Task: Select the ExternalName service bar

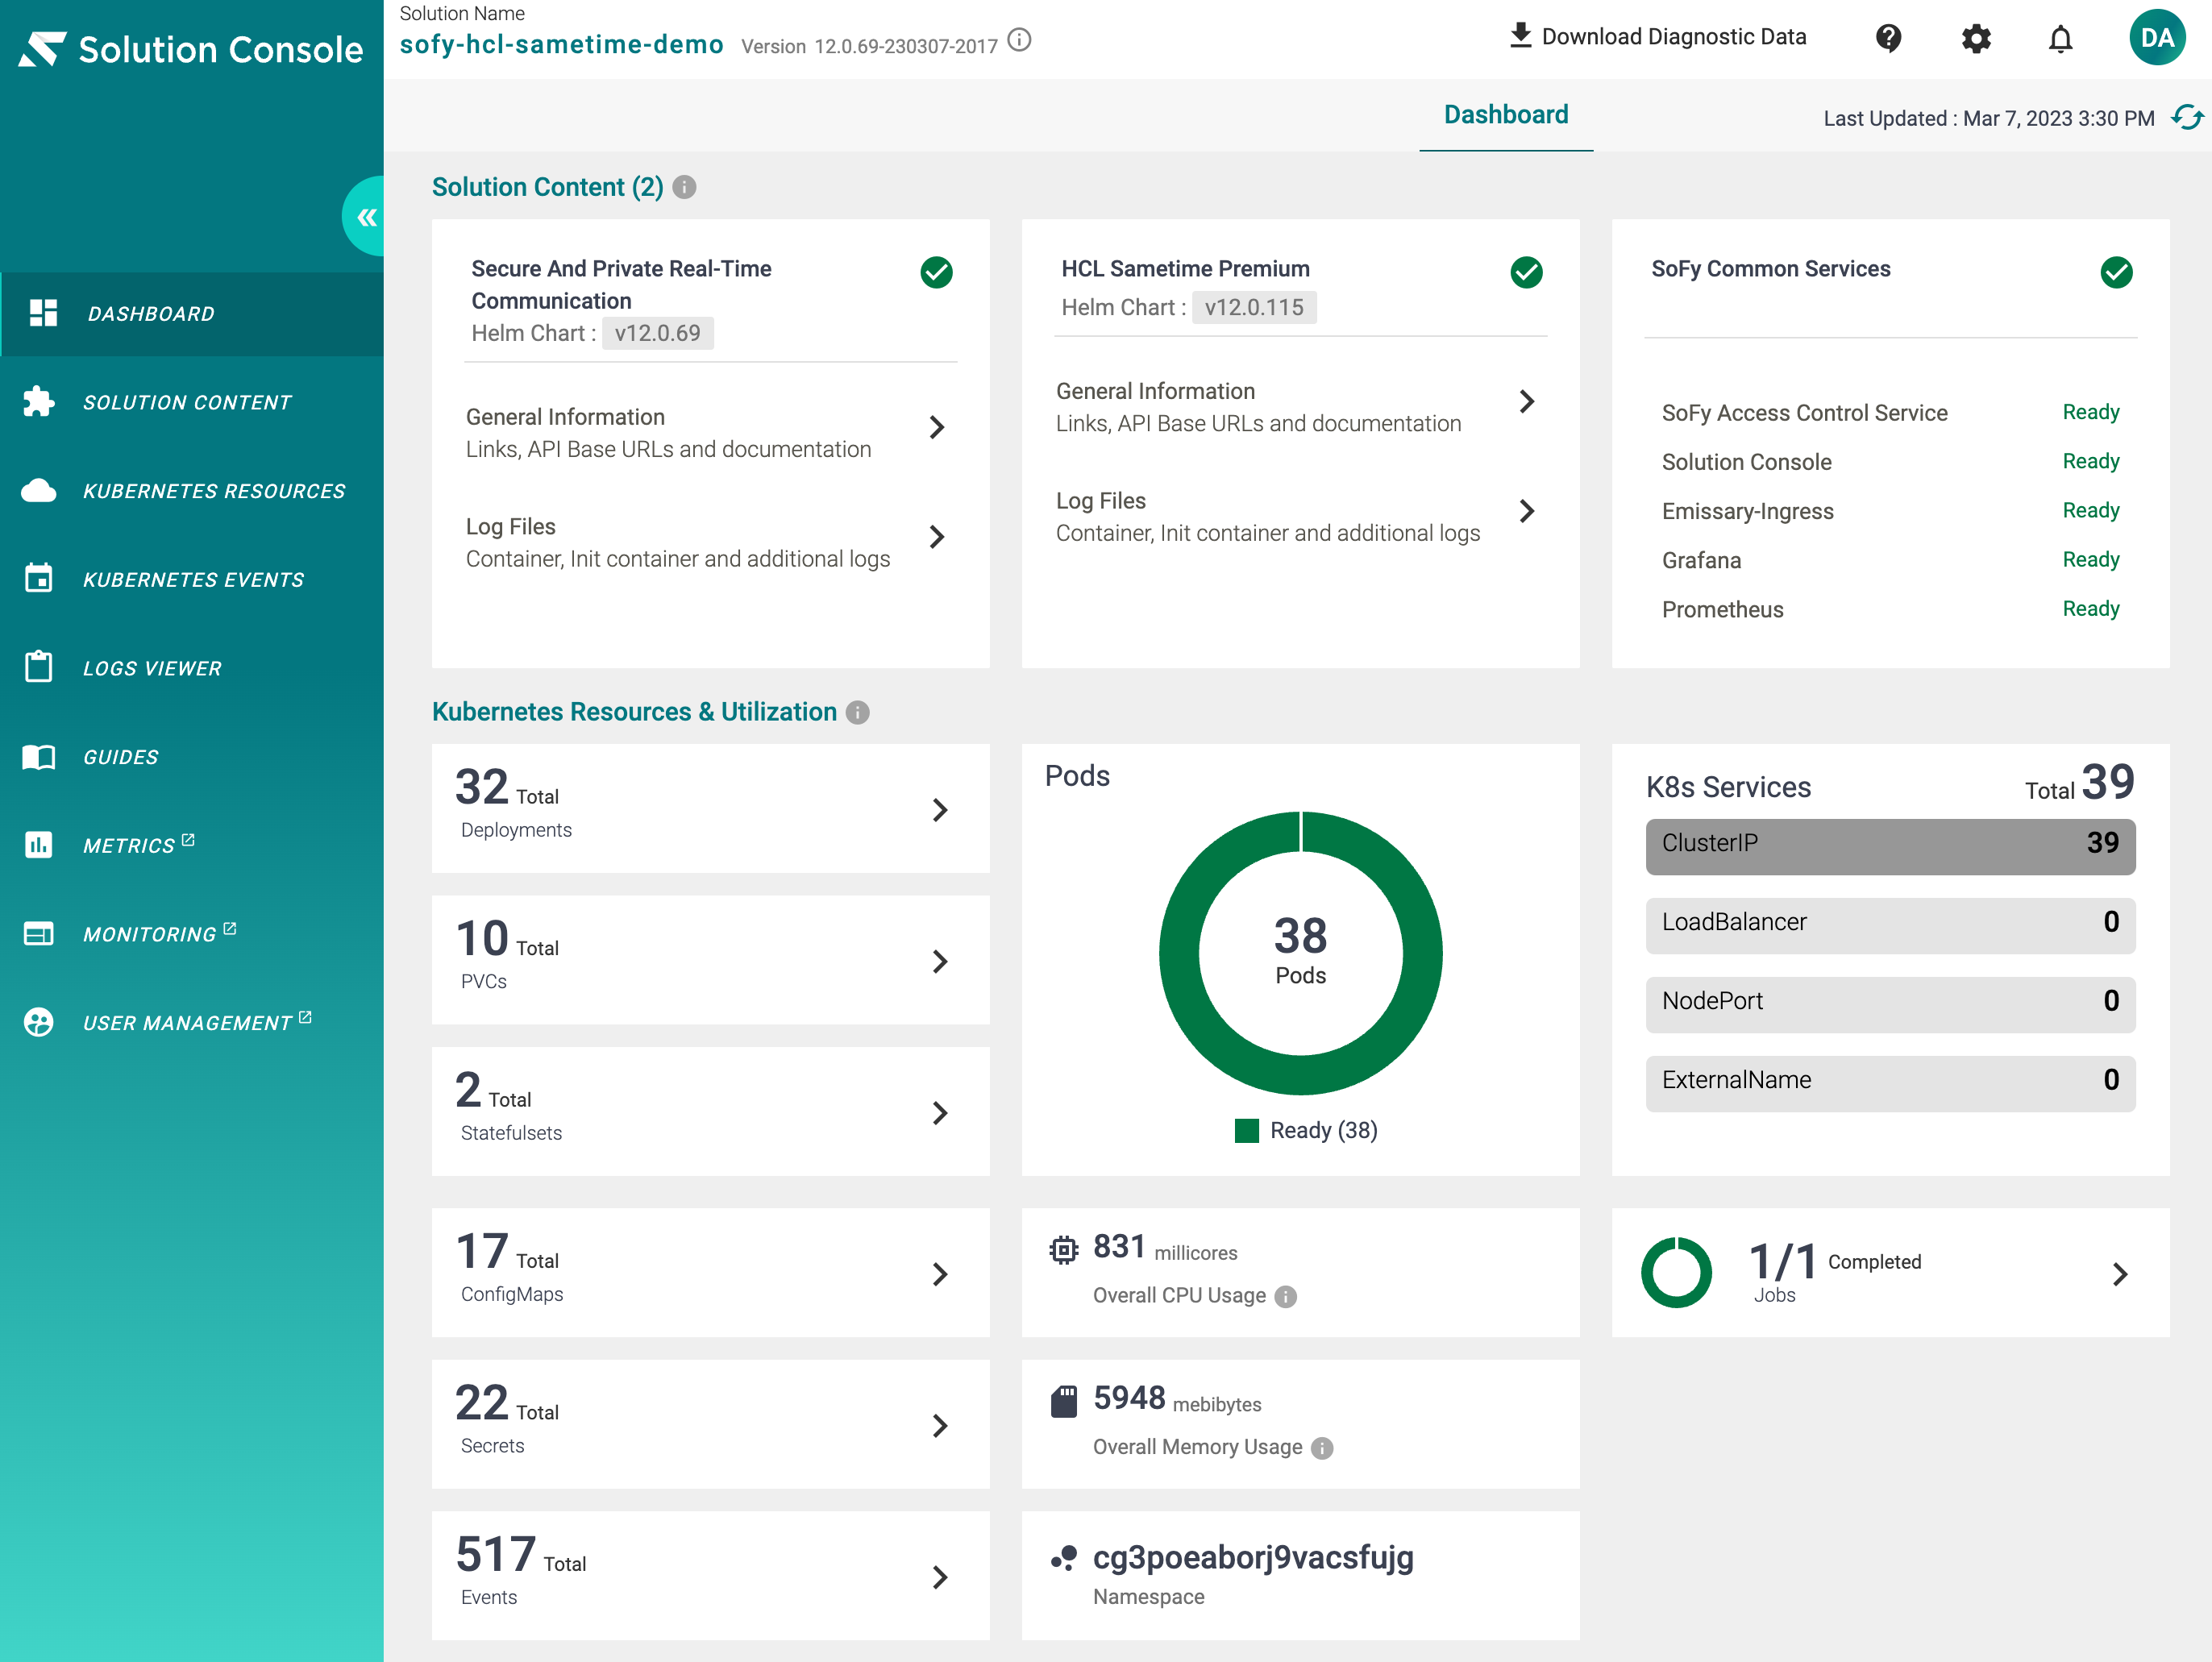Action: 1890,1083
